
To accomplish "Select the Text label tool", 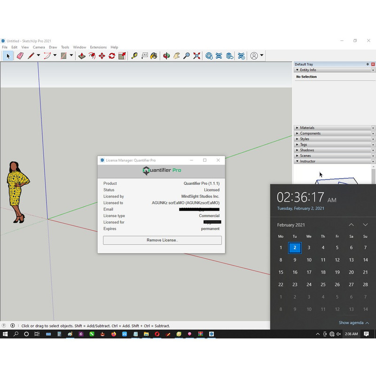I will (144, 56).
